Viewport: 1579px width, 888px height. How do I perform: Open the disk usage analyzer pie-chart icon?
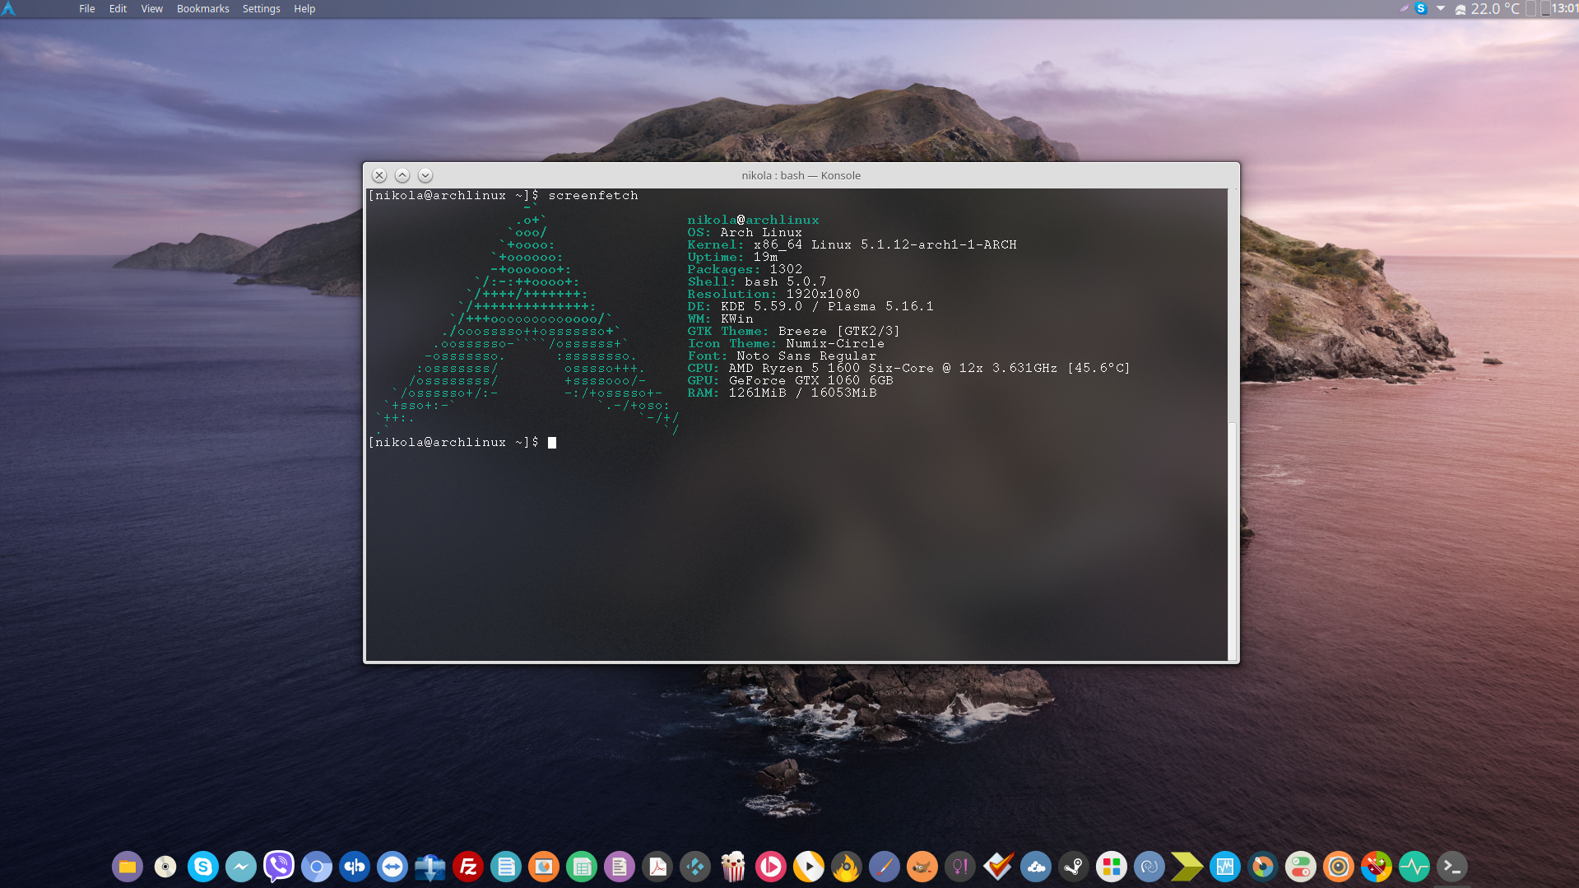click(1263, 866)
